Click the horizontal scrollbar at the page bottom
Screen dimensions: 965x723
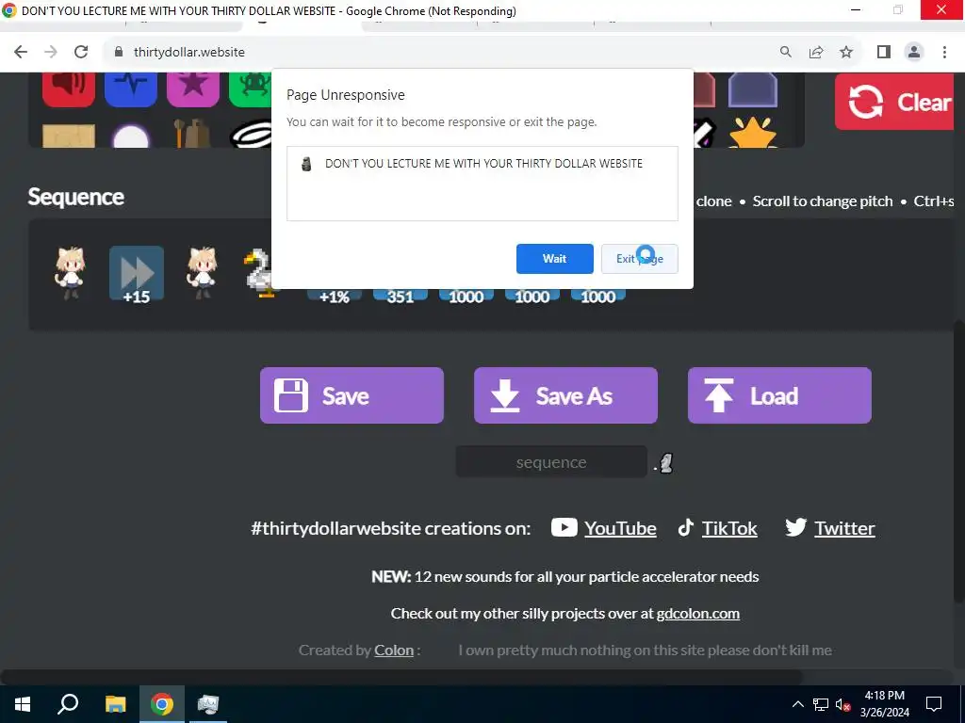401,677
